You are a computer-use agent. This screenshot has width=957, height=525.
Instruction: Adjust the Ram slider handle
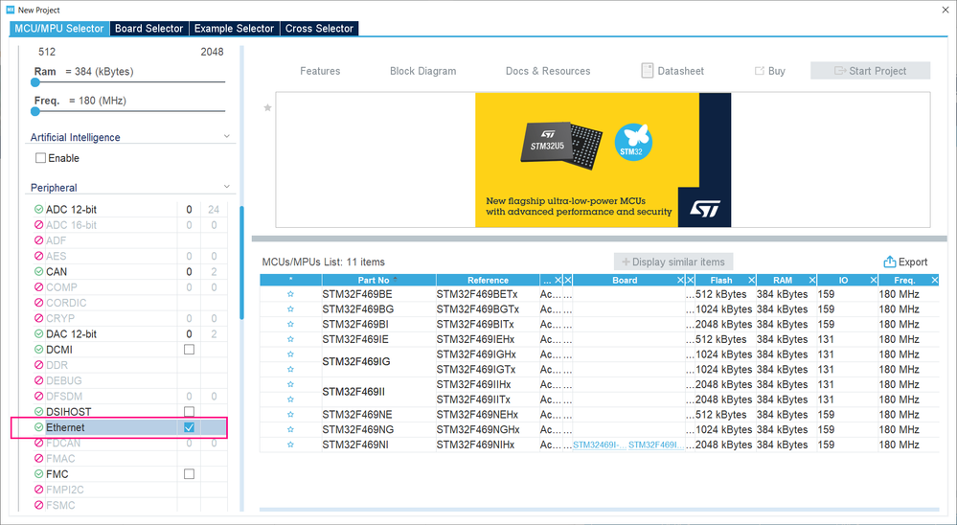[35, 82]
